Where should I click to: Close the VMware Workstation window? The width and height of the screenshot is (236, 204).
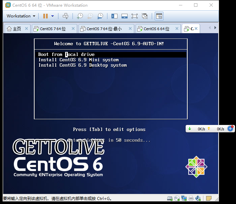coord(211,5)
